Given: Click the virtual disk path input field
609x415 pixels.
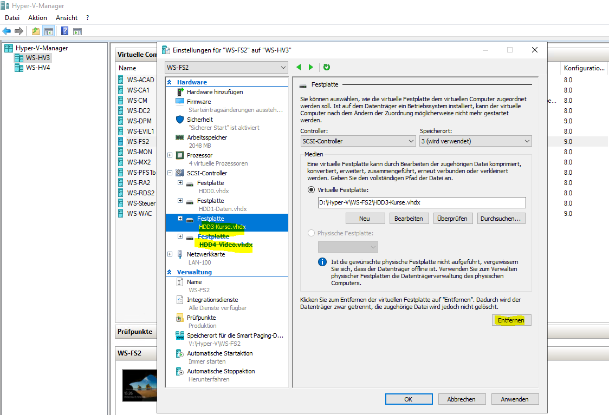Looking at the screenshot, I should 422,202.
